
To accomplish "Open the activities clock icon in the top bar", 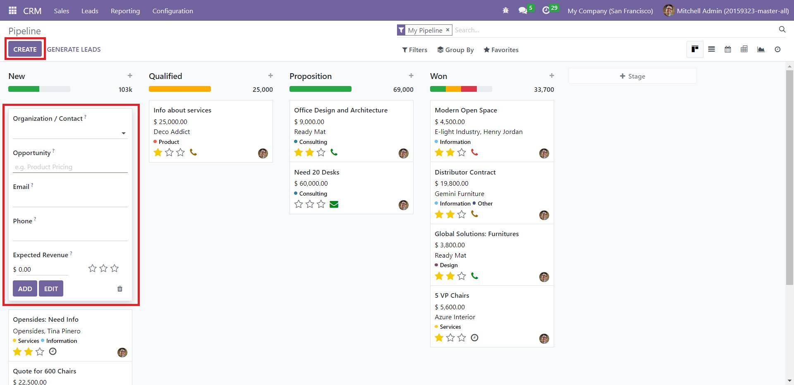I will coord(546,11).
